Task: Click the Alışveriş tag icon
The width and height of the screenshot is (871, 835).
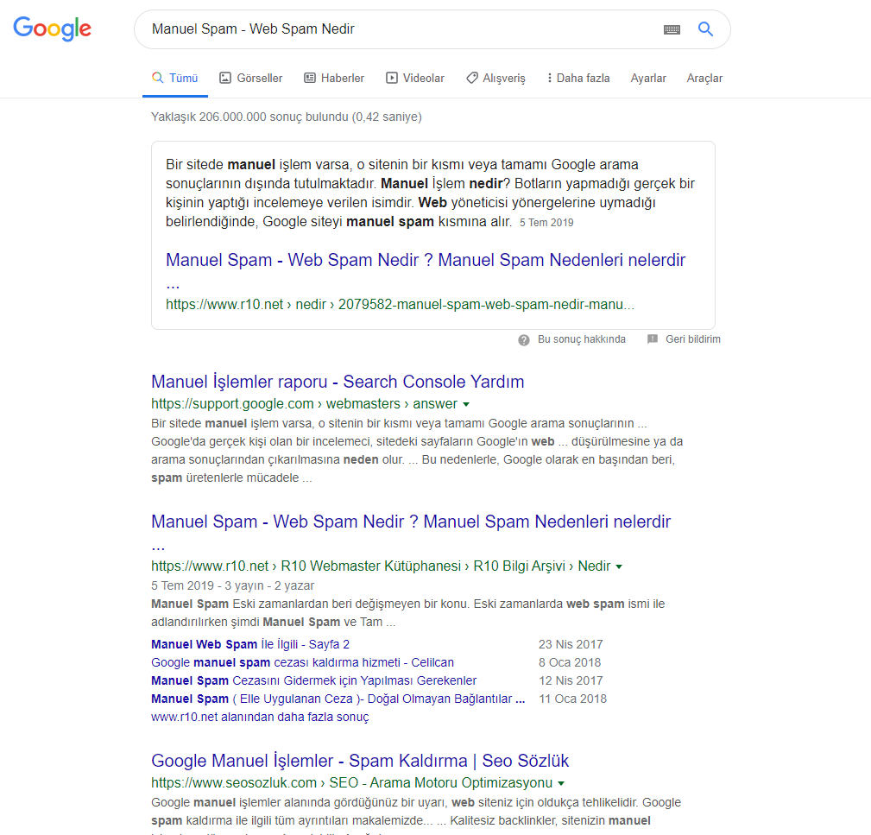Action: click(471, 78)
